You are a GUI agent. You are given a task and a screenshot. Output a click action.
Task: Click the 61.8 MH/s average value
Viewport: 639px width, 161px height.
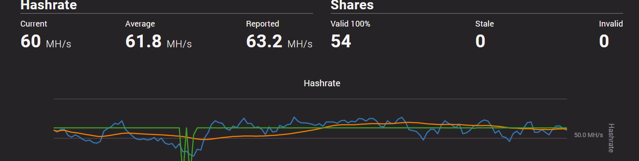[158, 42]
